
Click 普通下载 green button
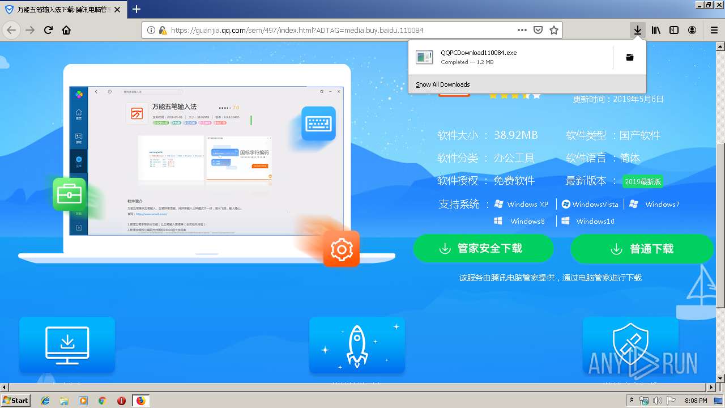pyautogui.click(x=642, y=249)
